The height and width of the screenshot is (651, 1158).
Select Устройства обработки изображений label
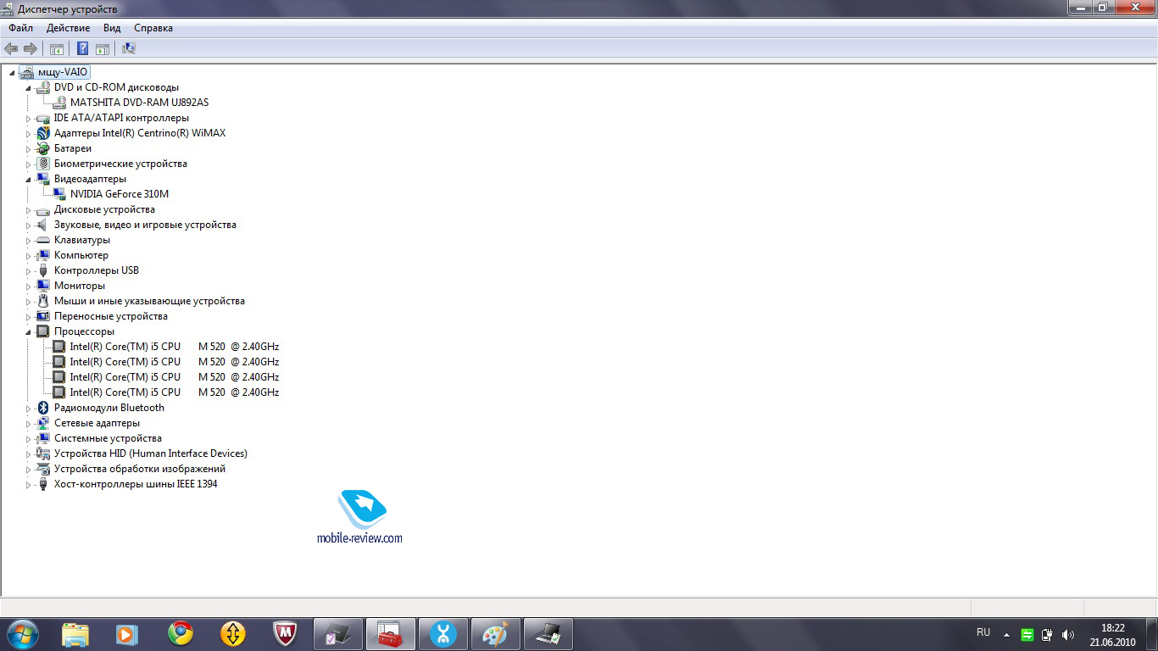(140, 469)
